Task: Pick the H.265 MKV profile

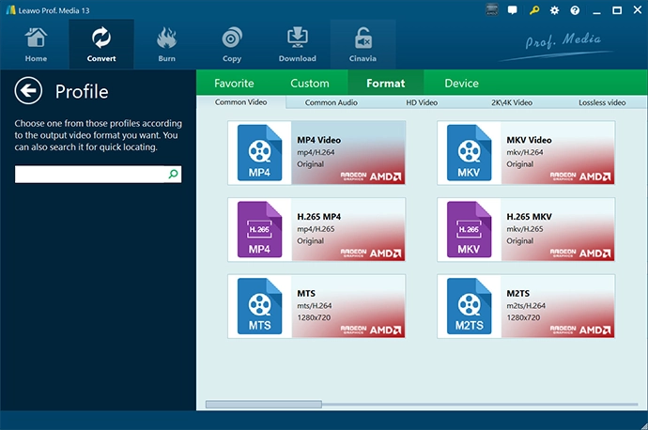Action: point(525,229)
